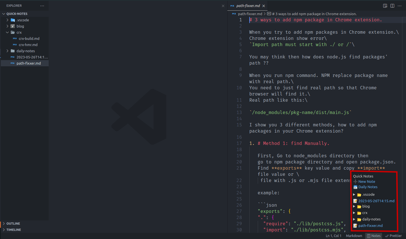Click New Note in the Quick Notes popup
This screenshot has width=406, height=239.
pyautogui.click(x=366, y=181)
